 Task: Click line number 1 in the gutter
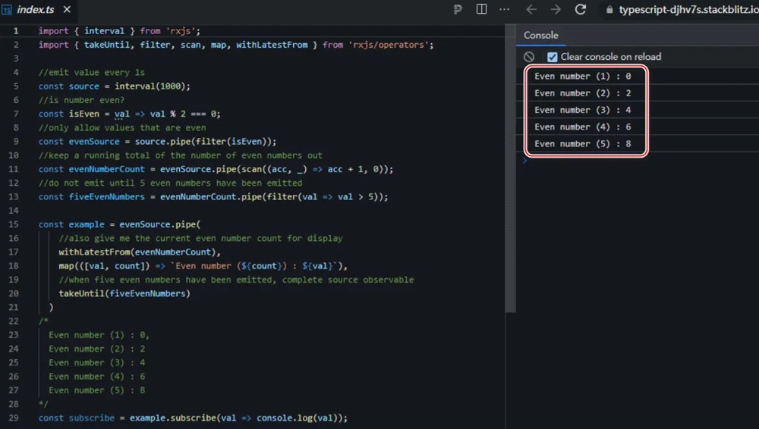coord(16,31)
